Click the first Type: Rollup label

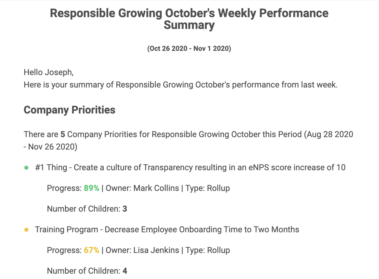[x=208, y=188]
